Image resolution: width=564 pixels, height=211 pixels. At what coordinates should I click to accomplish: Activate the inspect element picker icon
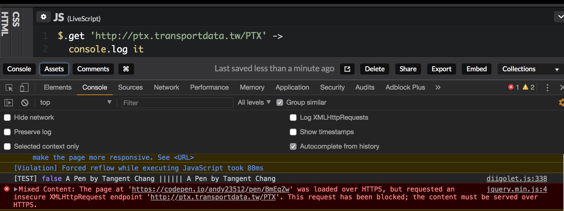point(9,88)
